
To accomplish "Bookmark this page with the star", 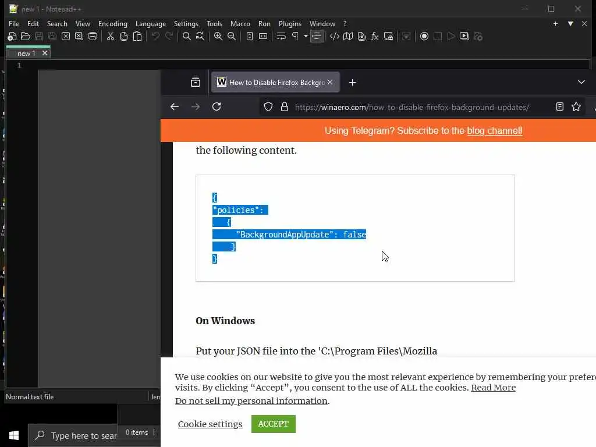I will tap(576, 107).
